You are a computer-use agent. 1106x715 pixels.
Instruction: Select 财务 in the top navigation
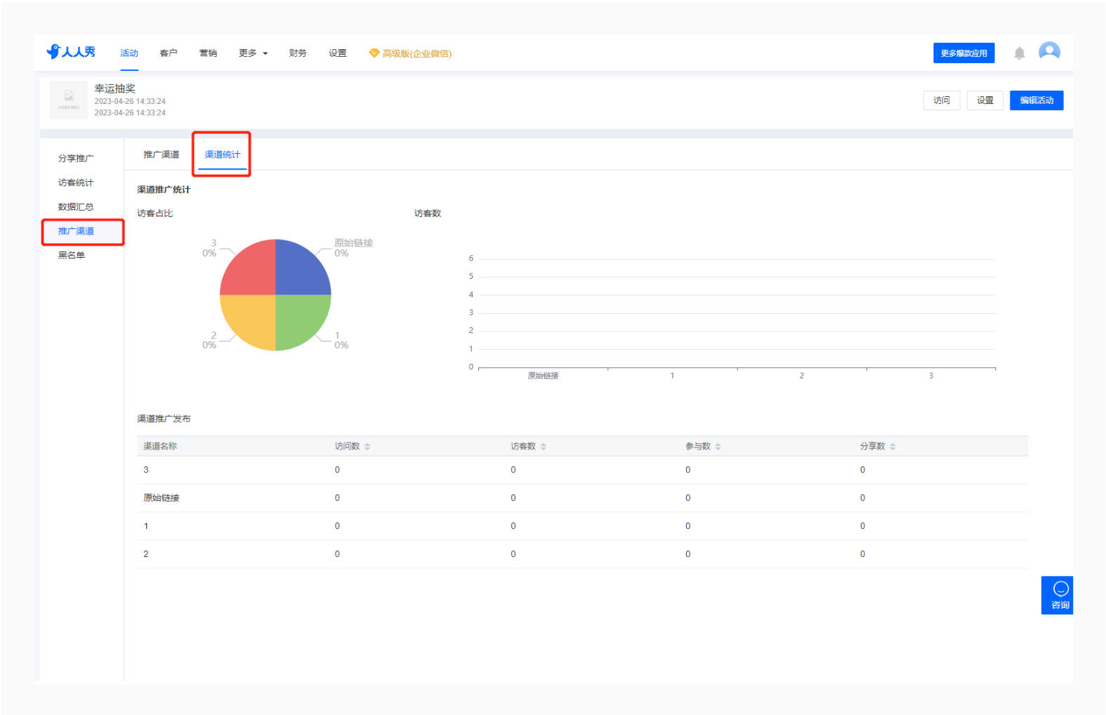298,53
